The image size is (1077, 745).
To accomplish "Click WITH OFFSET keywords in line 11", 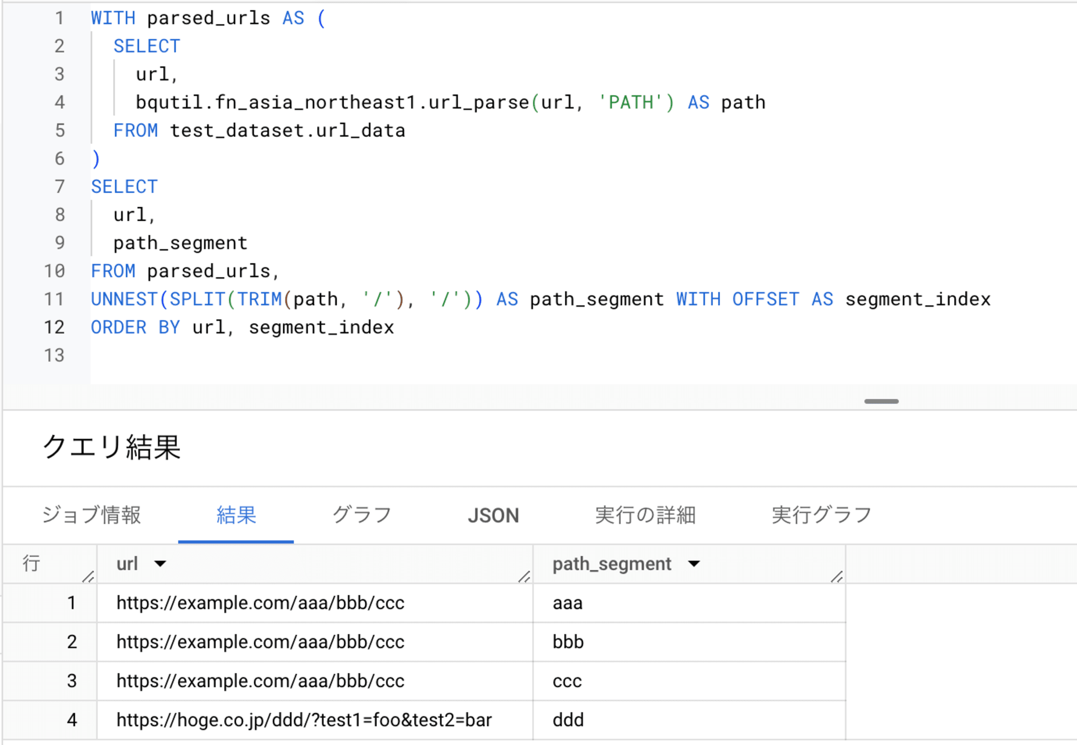I will 738,299.
